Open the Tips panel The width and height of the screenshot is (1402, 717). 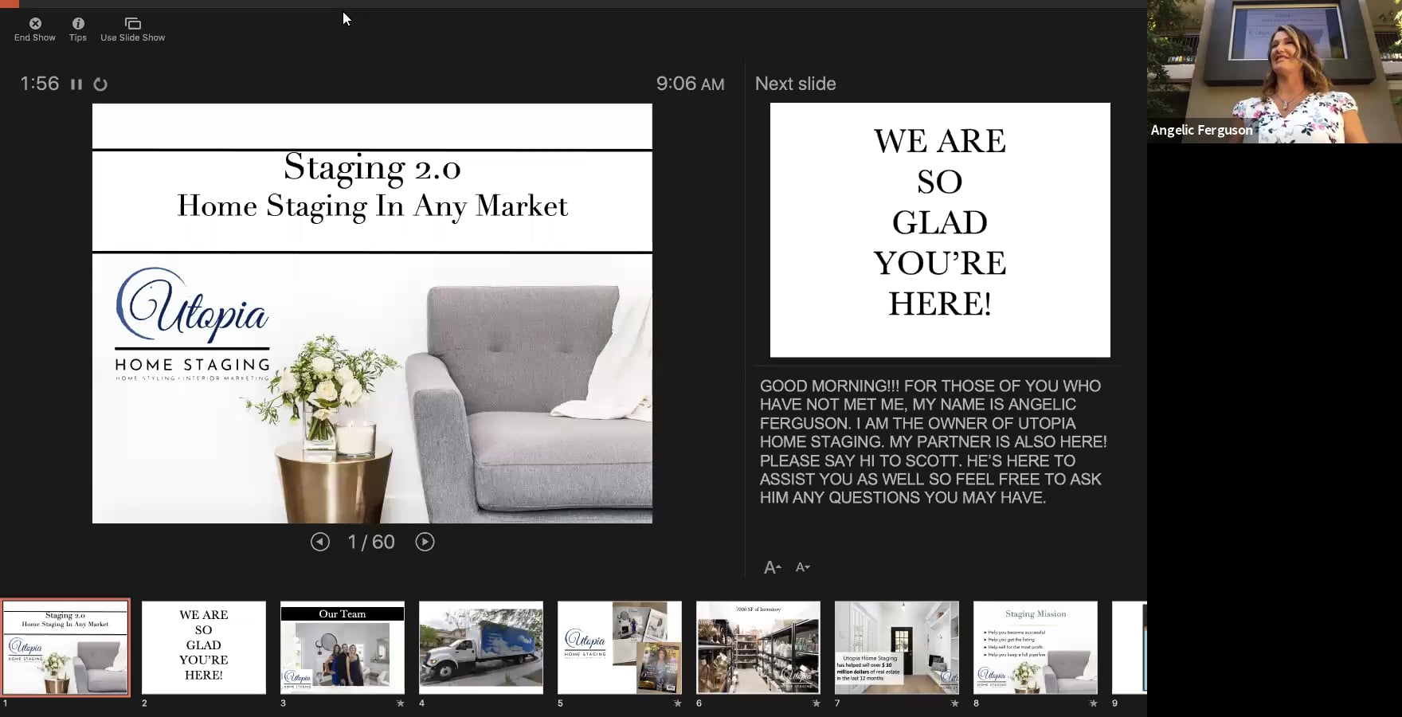coord(78,29)
